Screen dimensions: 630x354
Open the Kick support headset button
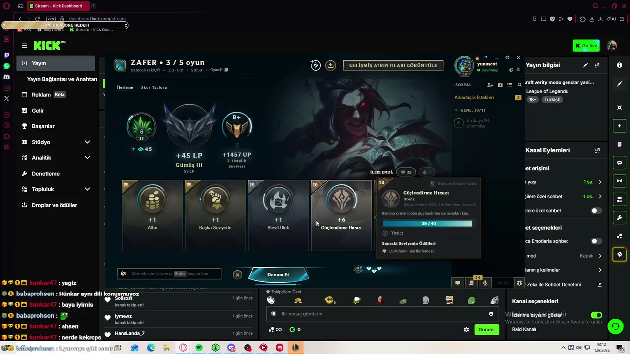click(x=615, y=326)
